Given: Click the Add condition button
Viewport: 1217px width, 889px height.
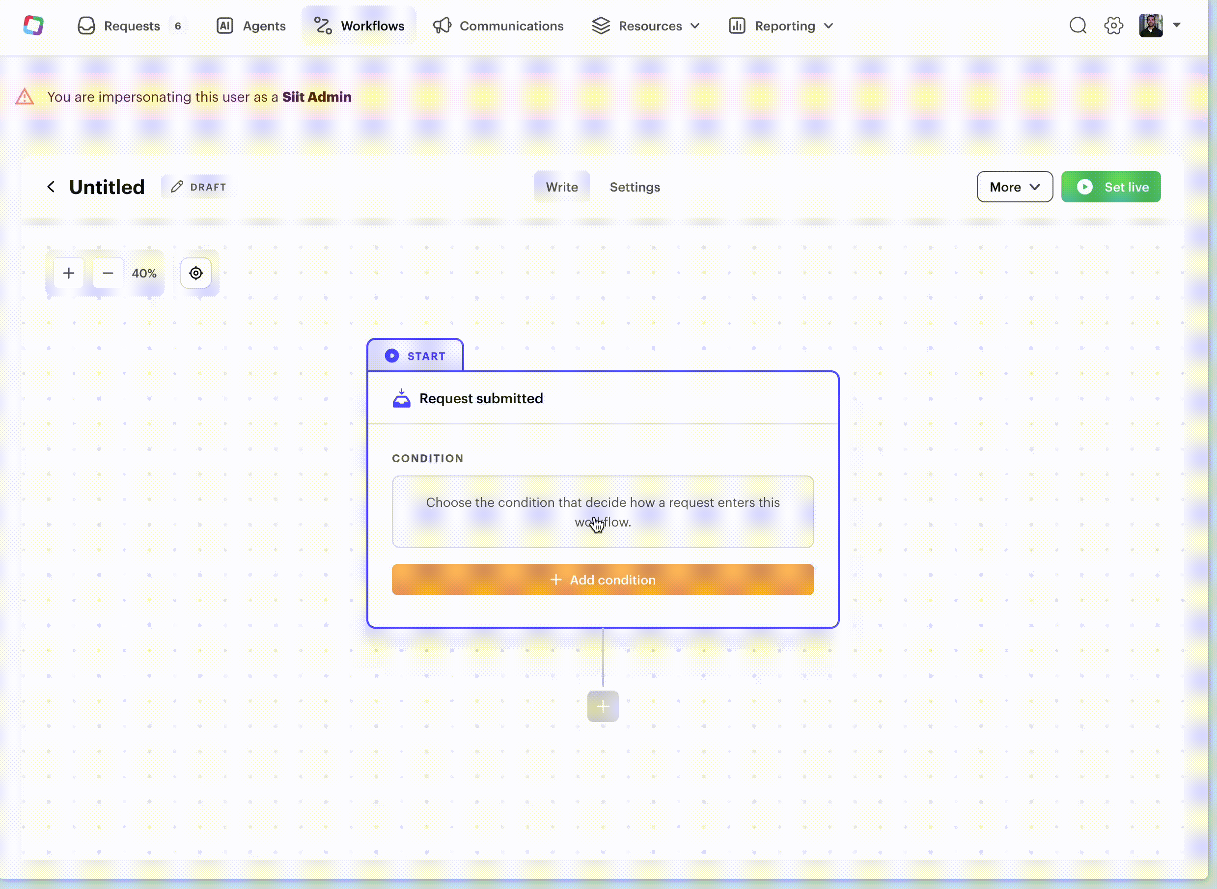Looking at the screenshot, I should [x=603, y=580].
